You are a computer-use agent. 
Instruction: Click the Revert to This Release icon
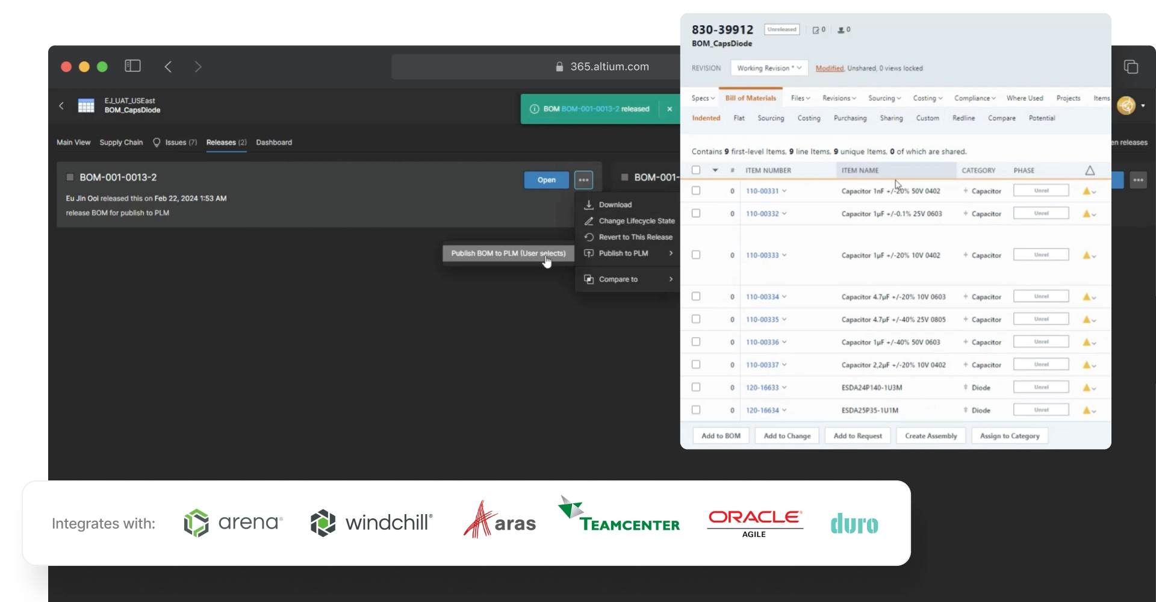click(x=589, y=237)
